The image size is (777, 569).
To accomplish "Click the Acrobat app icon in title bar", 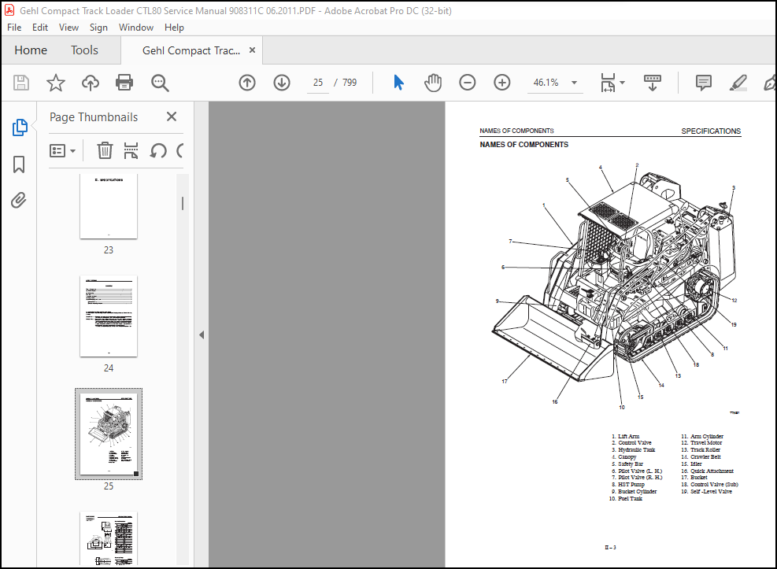I will [9, 10].
